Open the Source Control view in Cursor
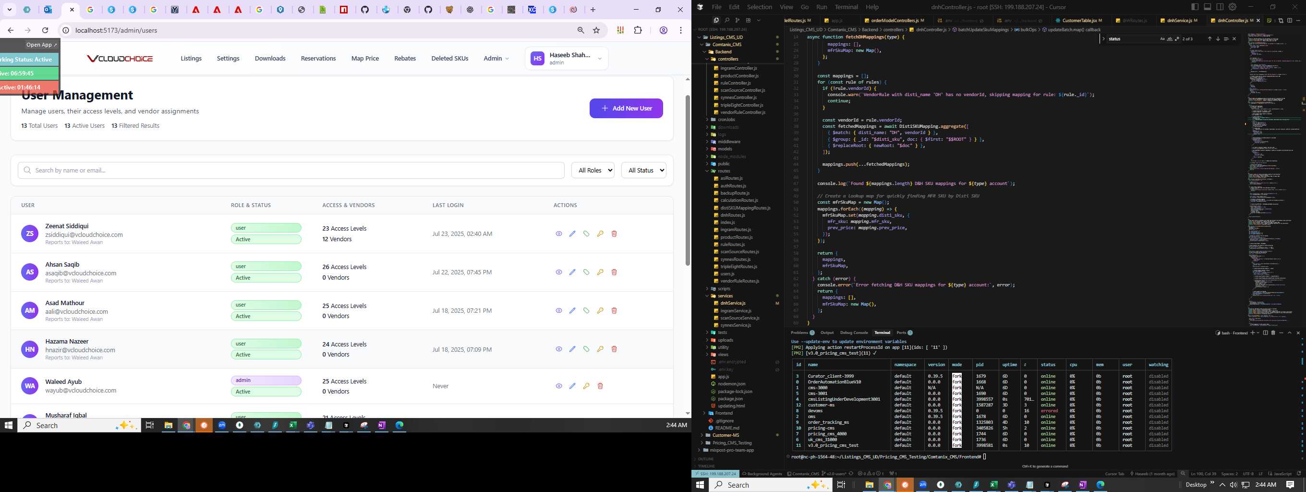 [x=738, y=20]
